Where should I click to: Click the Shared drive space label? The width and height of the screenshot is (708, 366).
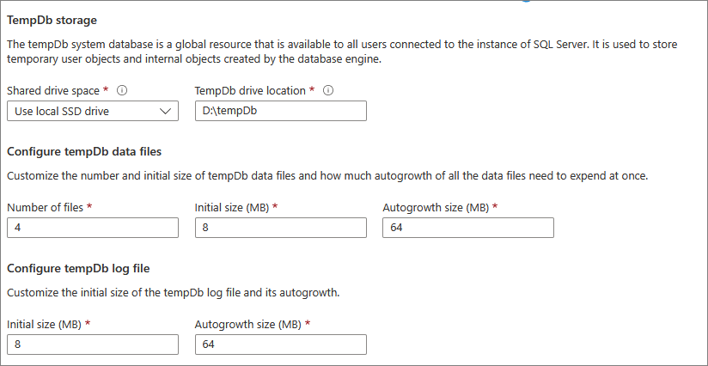[54, 90]
